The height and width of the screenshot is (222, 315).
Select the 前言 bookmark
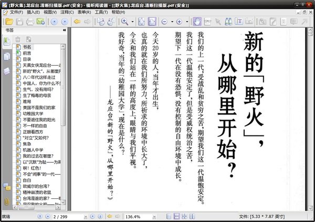pyautogui.click(x=27, y=53)
